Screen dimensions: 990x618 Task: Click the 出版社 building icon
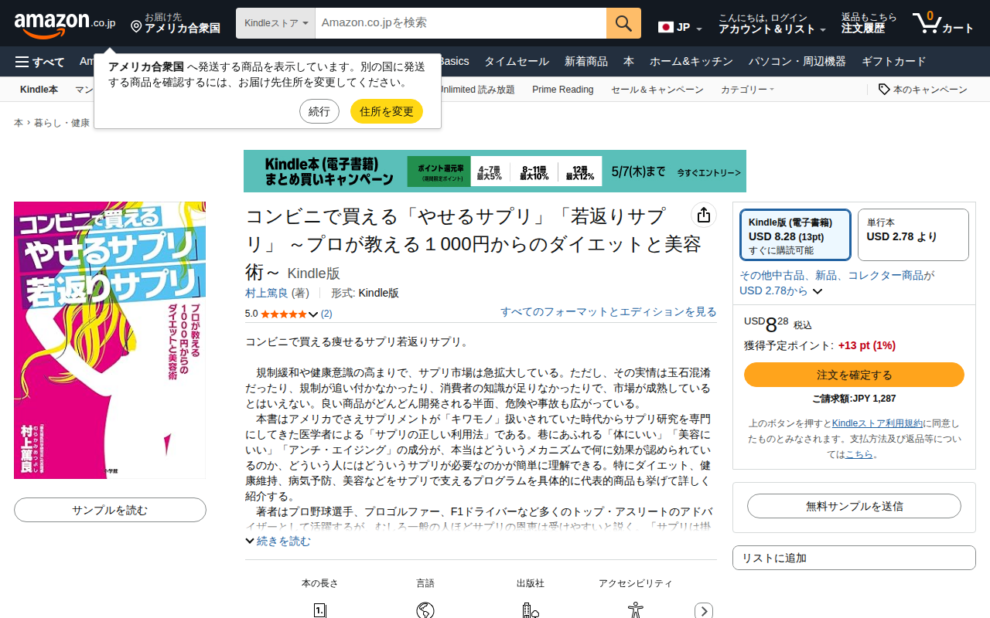(x=531, y=610)
